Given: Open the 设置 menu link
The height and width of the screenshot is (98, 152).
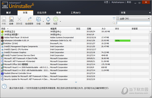Looking at the screenshot, I should click(106, 2).
